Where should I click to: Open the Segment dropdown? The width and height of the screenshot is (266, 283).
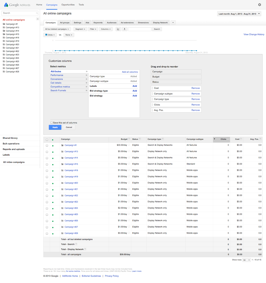80,29
